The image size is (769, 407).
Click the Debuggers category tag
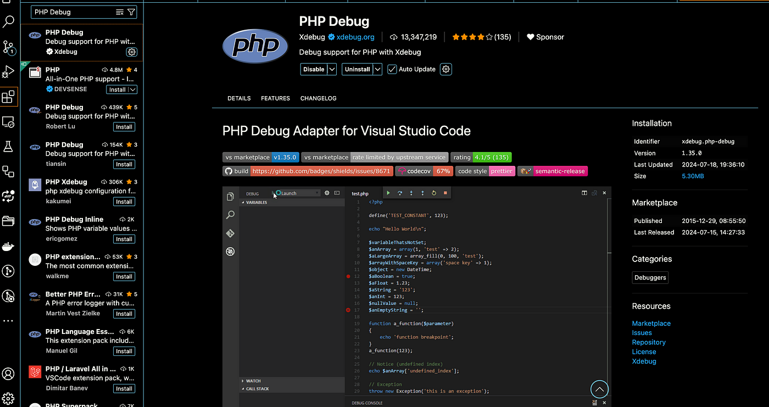(650, 277)
